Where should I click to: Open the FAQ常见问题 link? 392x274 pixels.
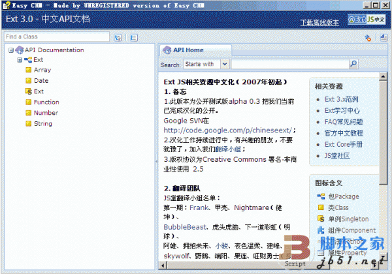coord(344,122)
